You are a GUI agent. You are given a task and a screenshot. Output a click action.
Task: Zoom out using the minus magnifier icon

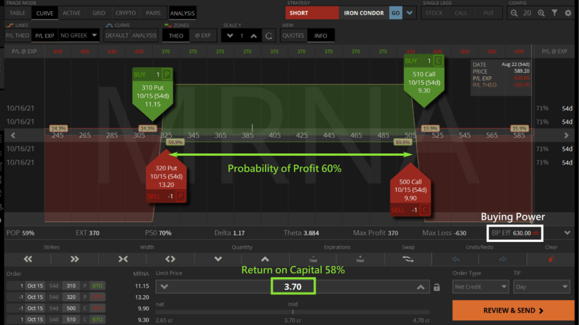[x=514, y=13]
